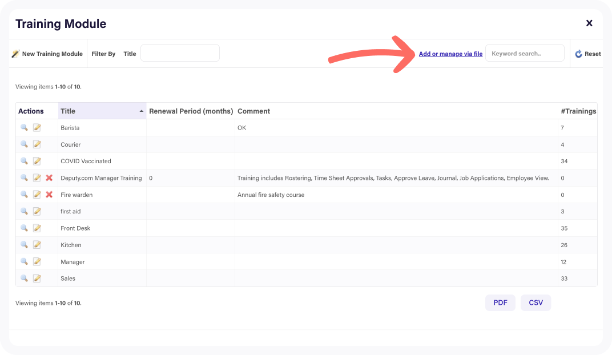View details of Courier module
This screenshot has height=355, width=612.
tap(24, 144)
